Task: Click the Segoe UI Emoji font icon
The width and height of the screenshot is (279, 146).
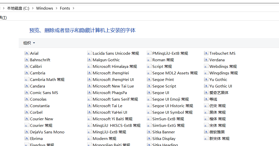Action: pyautogui.click(x=149, y=99)
